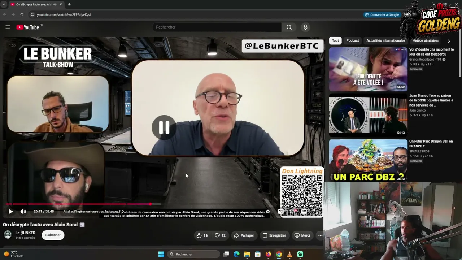Toggle video mute with the volume icon
Screen dimensions: 462x260
(23, 211)
